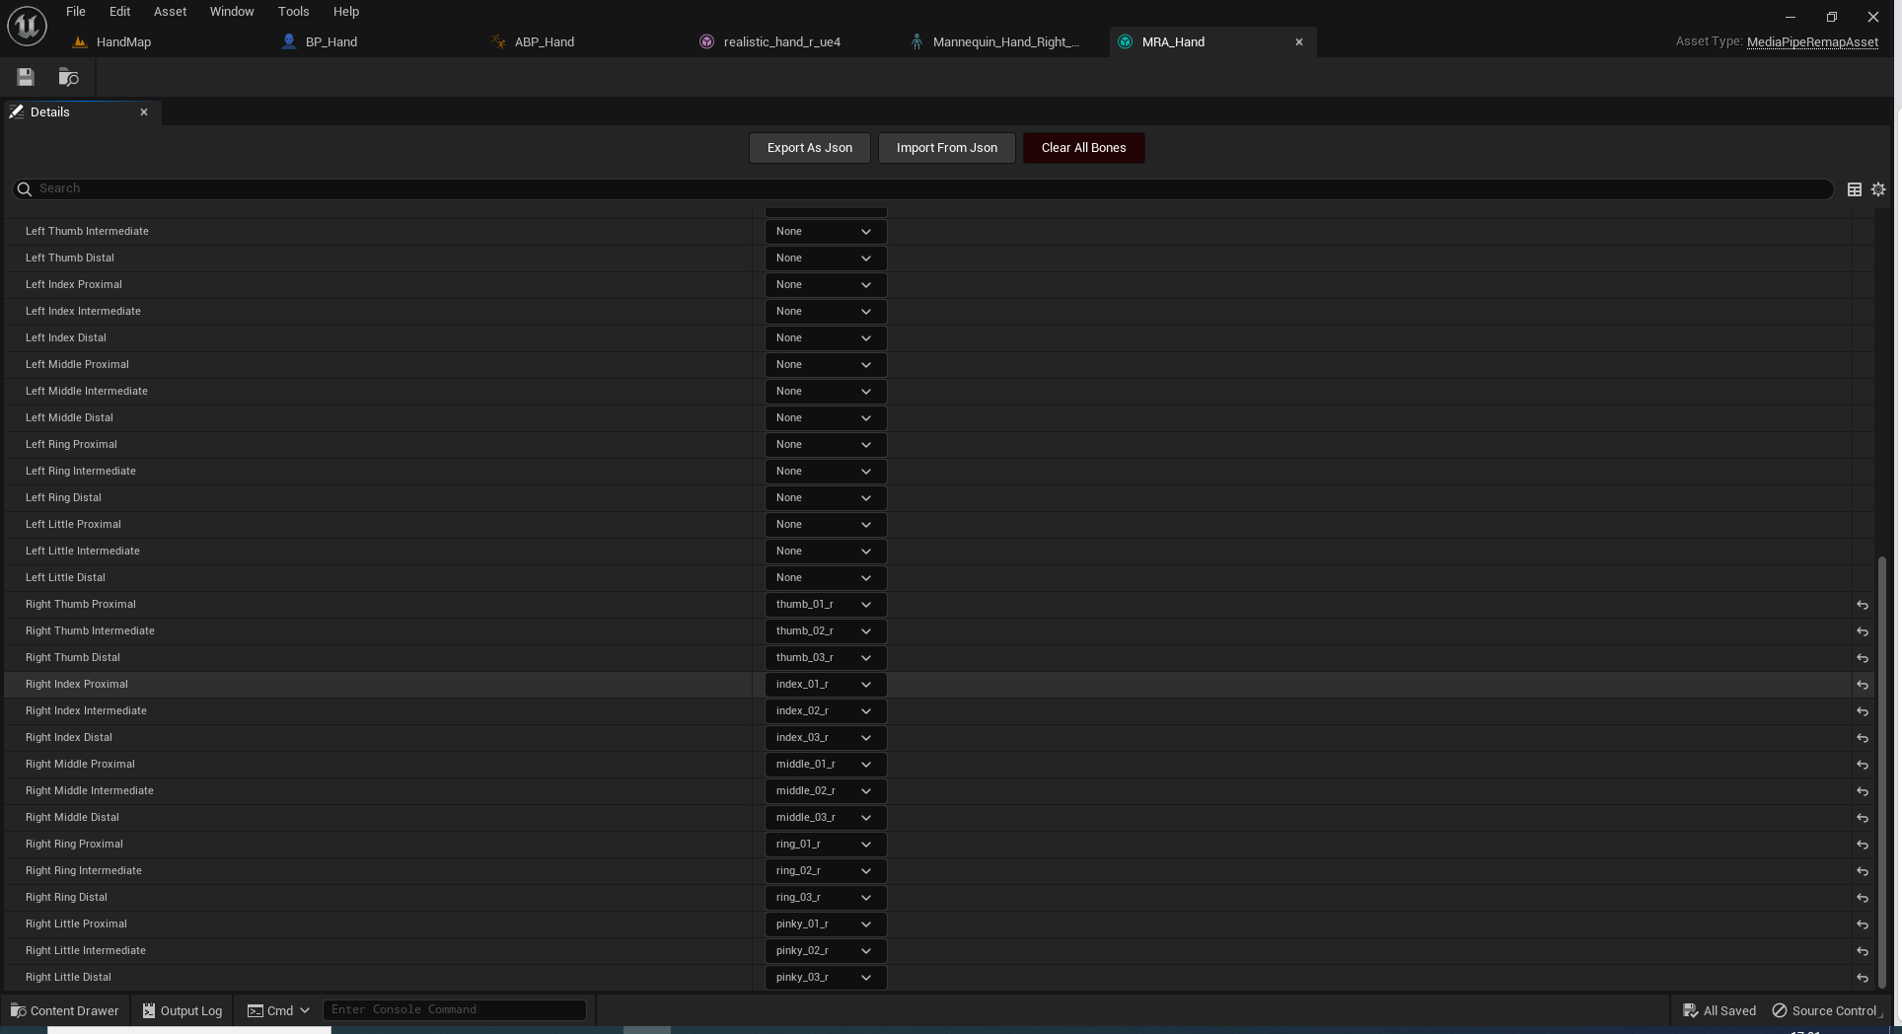
Task: Revert the Right Thumb Proximal mapping
Action: coord(1862,605)
